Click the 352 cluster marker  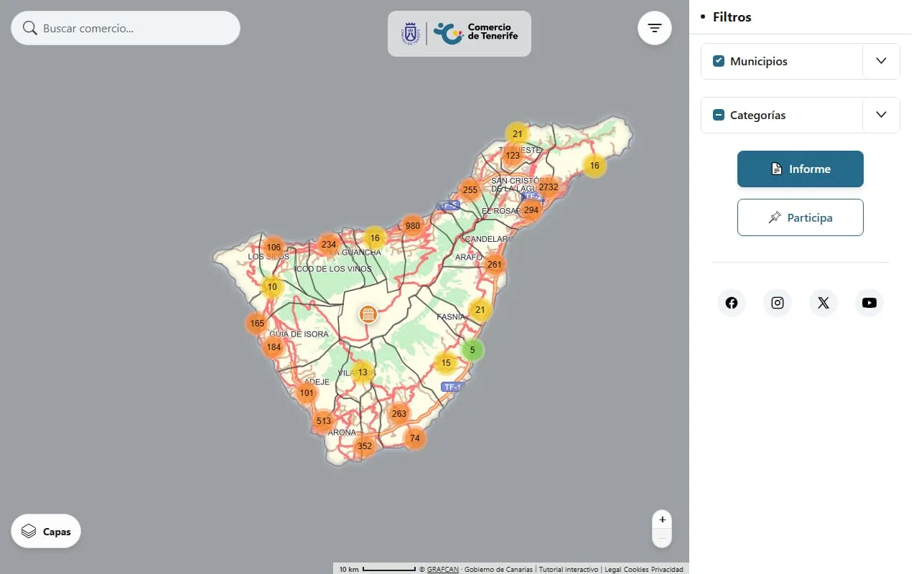(365, 446)
